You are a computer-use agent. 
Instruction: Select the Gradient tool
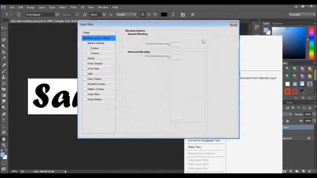(3, 95)
